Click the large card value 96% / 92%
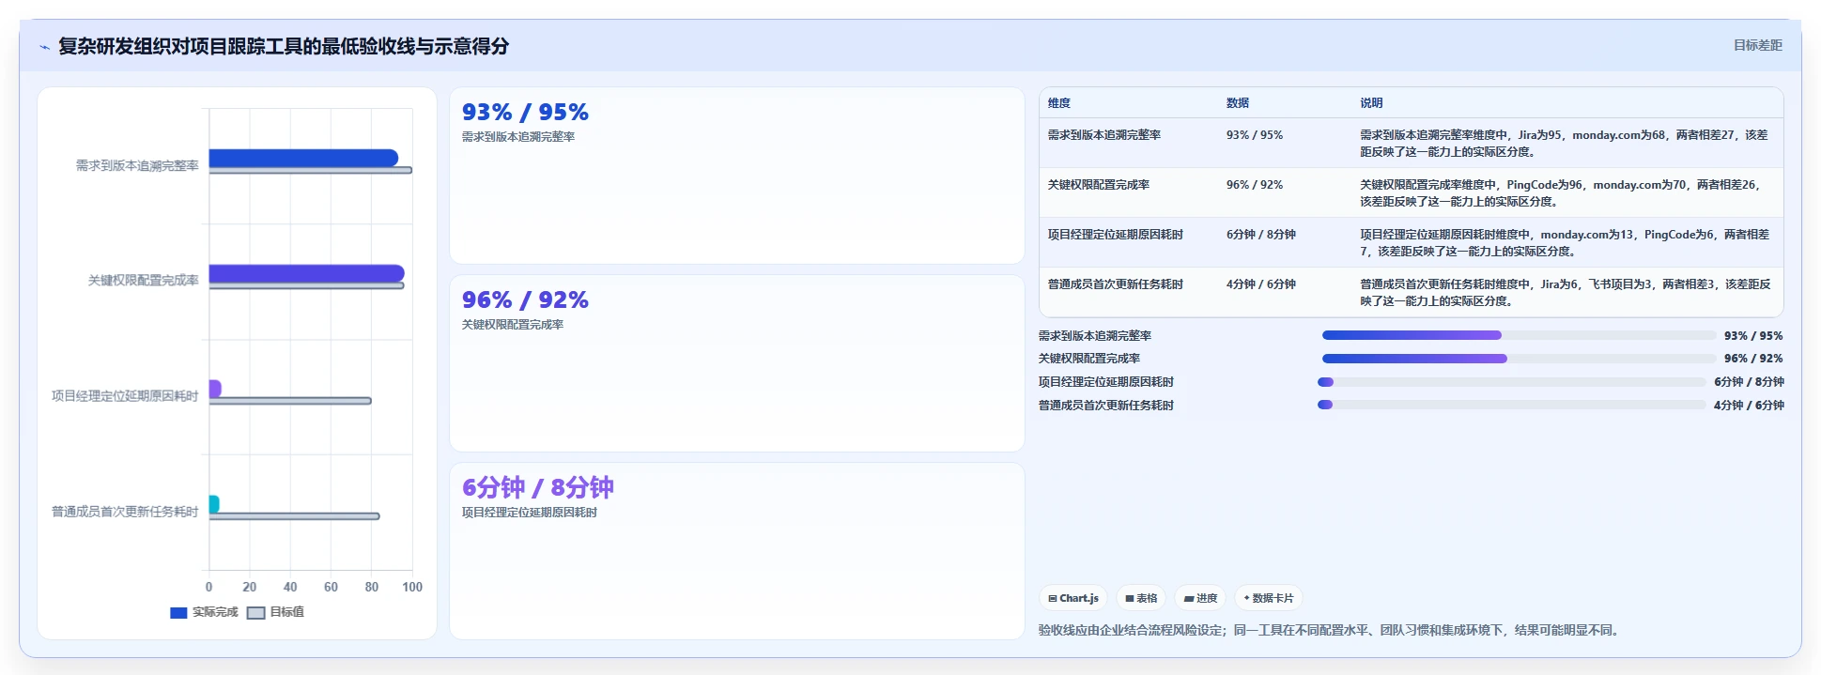1821x675 pixels. (525, 299)
